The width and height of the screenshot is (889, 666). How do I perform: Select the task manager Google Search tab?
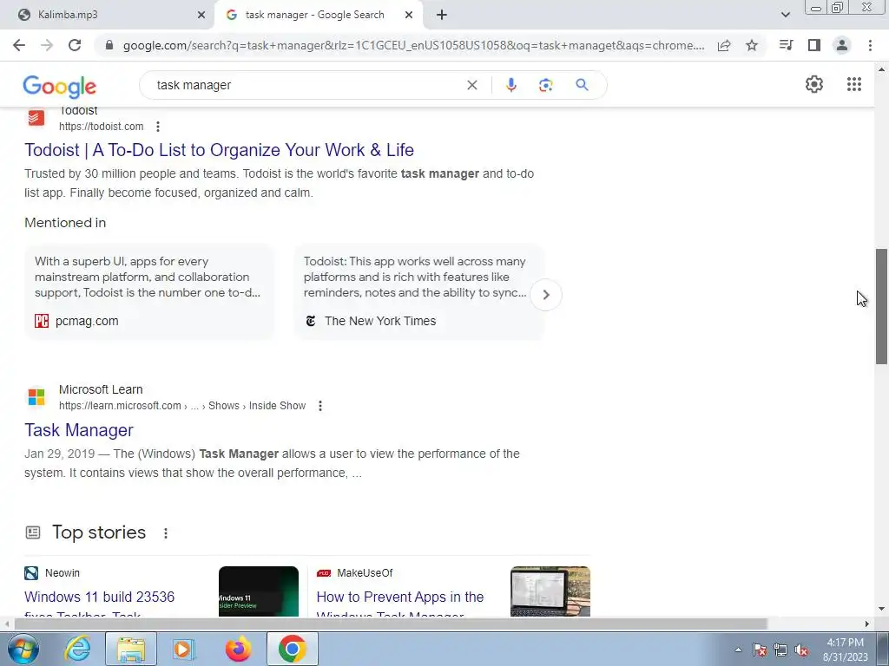[x=314, y=16]
